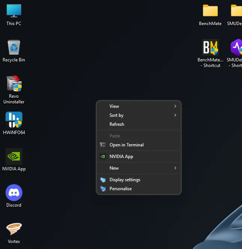Click the "BenchMate... - Shortcut" label text
Image resolution: width=242 pixels, height=249 pixels.
[211, 62]
